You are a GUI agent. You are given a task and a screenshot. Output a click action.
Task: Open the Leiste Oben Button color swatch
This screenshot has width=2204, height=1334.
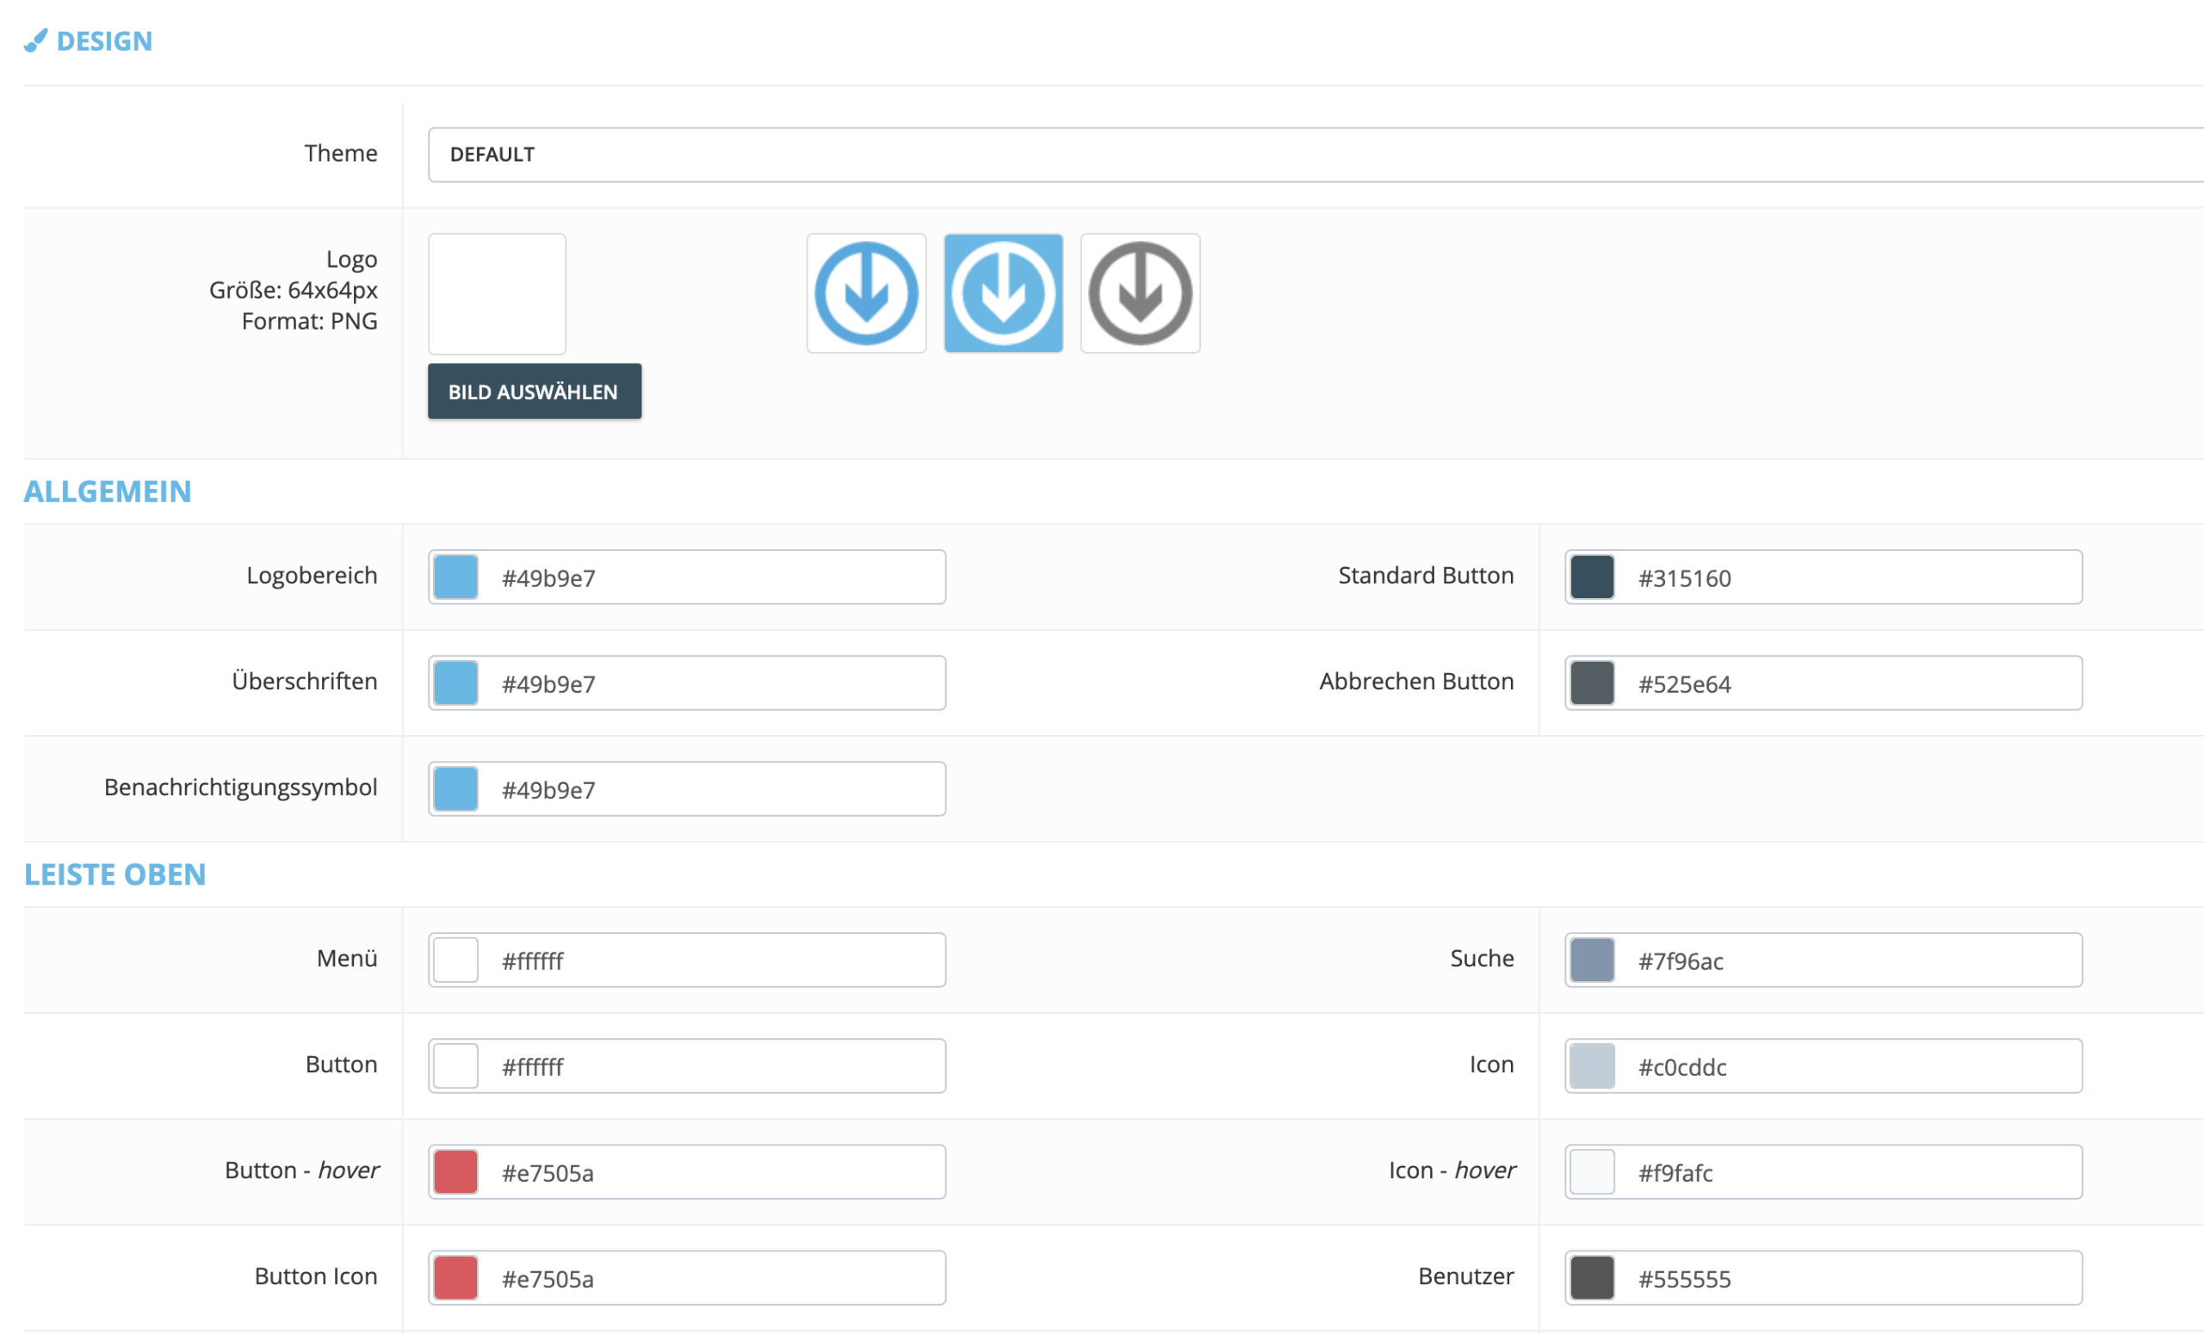[455, 1065]
